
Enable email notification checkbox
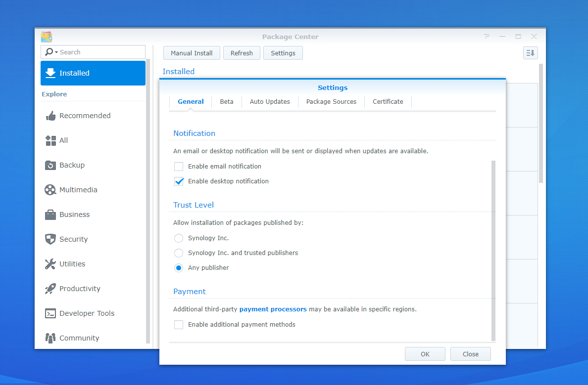[179, 167]
